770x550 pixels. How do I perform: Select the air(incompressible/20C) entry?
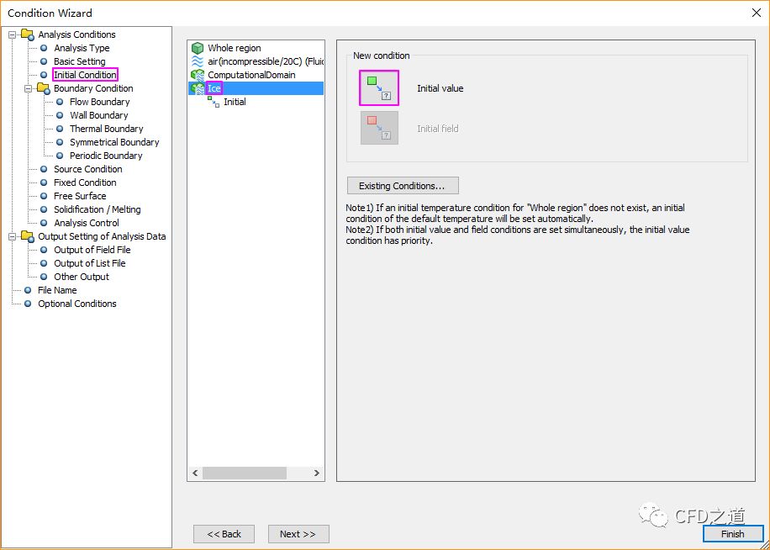(x=265, y=61)
